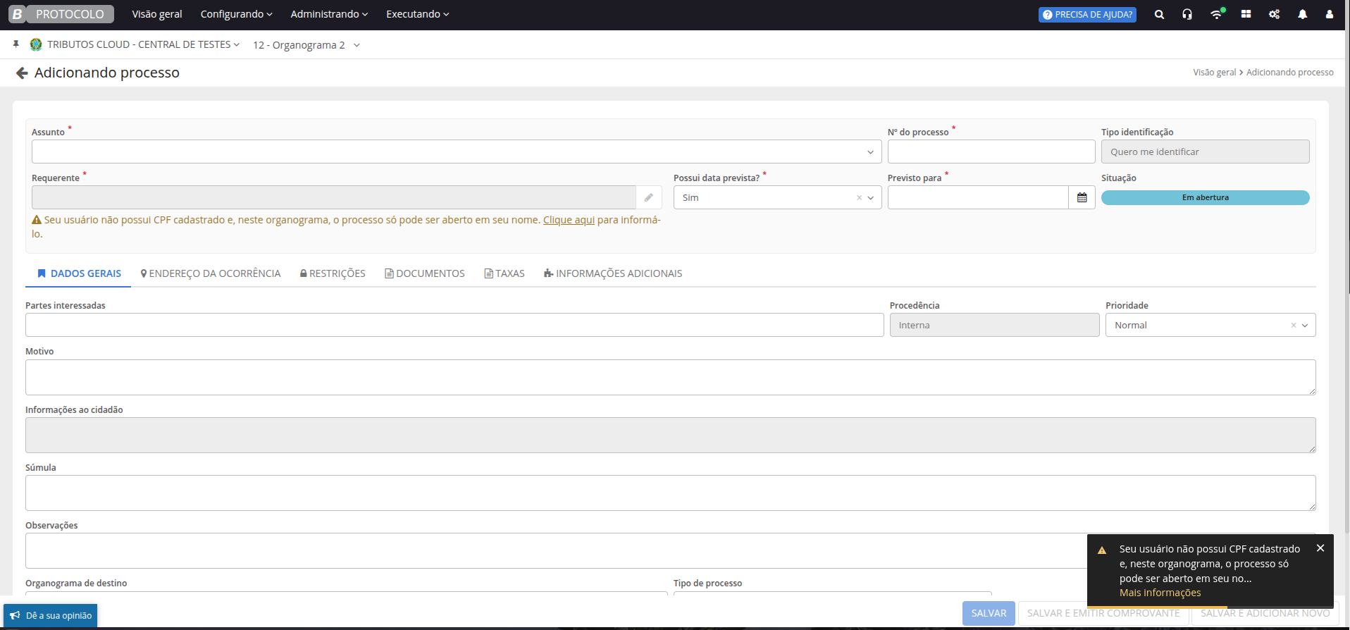The height and width of the screenshot is (630, 1350).
Task: Expand the Assunto dropdown
Action: coord(870,152)
